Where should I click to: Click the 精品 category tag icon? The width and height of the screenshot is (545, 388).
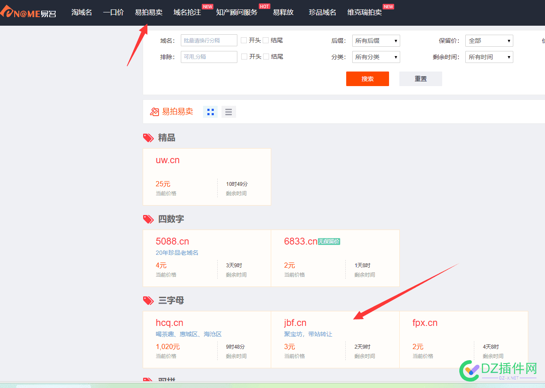click(x=148, y=138)
